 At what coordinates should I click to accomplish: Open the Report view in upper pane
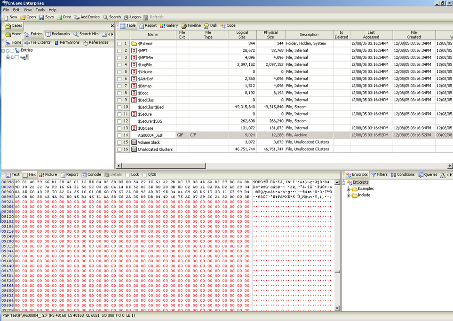coord(148,26)
